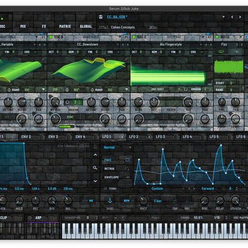Toggle OSC B power switch
The image size is (248, 248).
[x=50, y=37]
